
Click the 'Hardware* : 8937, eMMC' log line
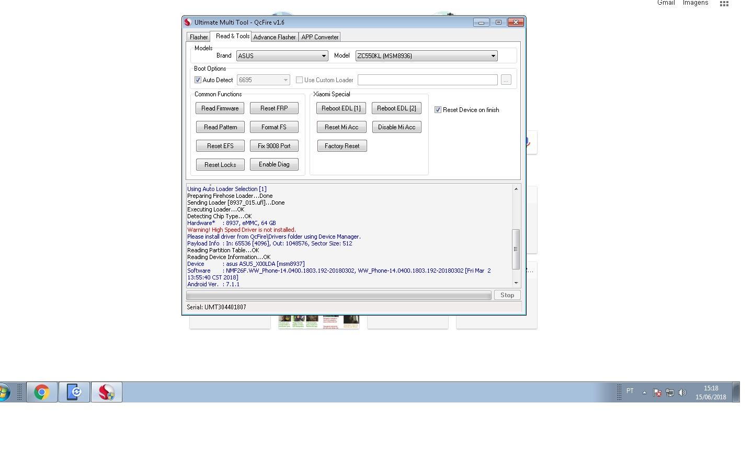tap(232, 223)
